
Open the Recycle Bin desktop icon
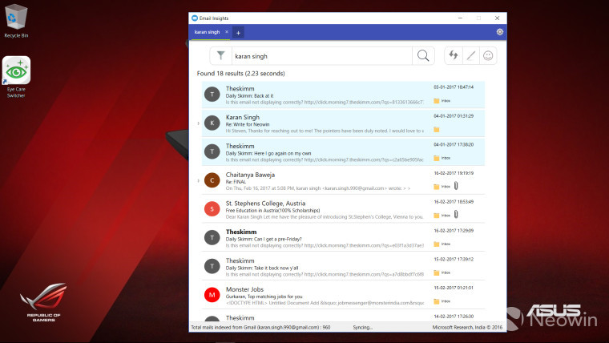tap(16, 22)
